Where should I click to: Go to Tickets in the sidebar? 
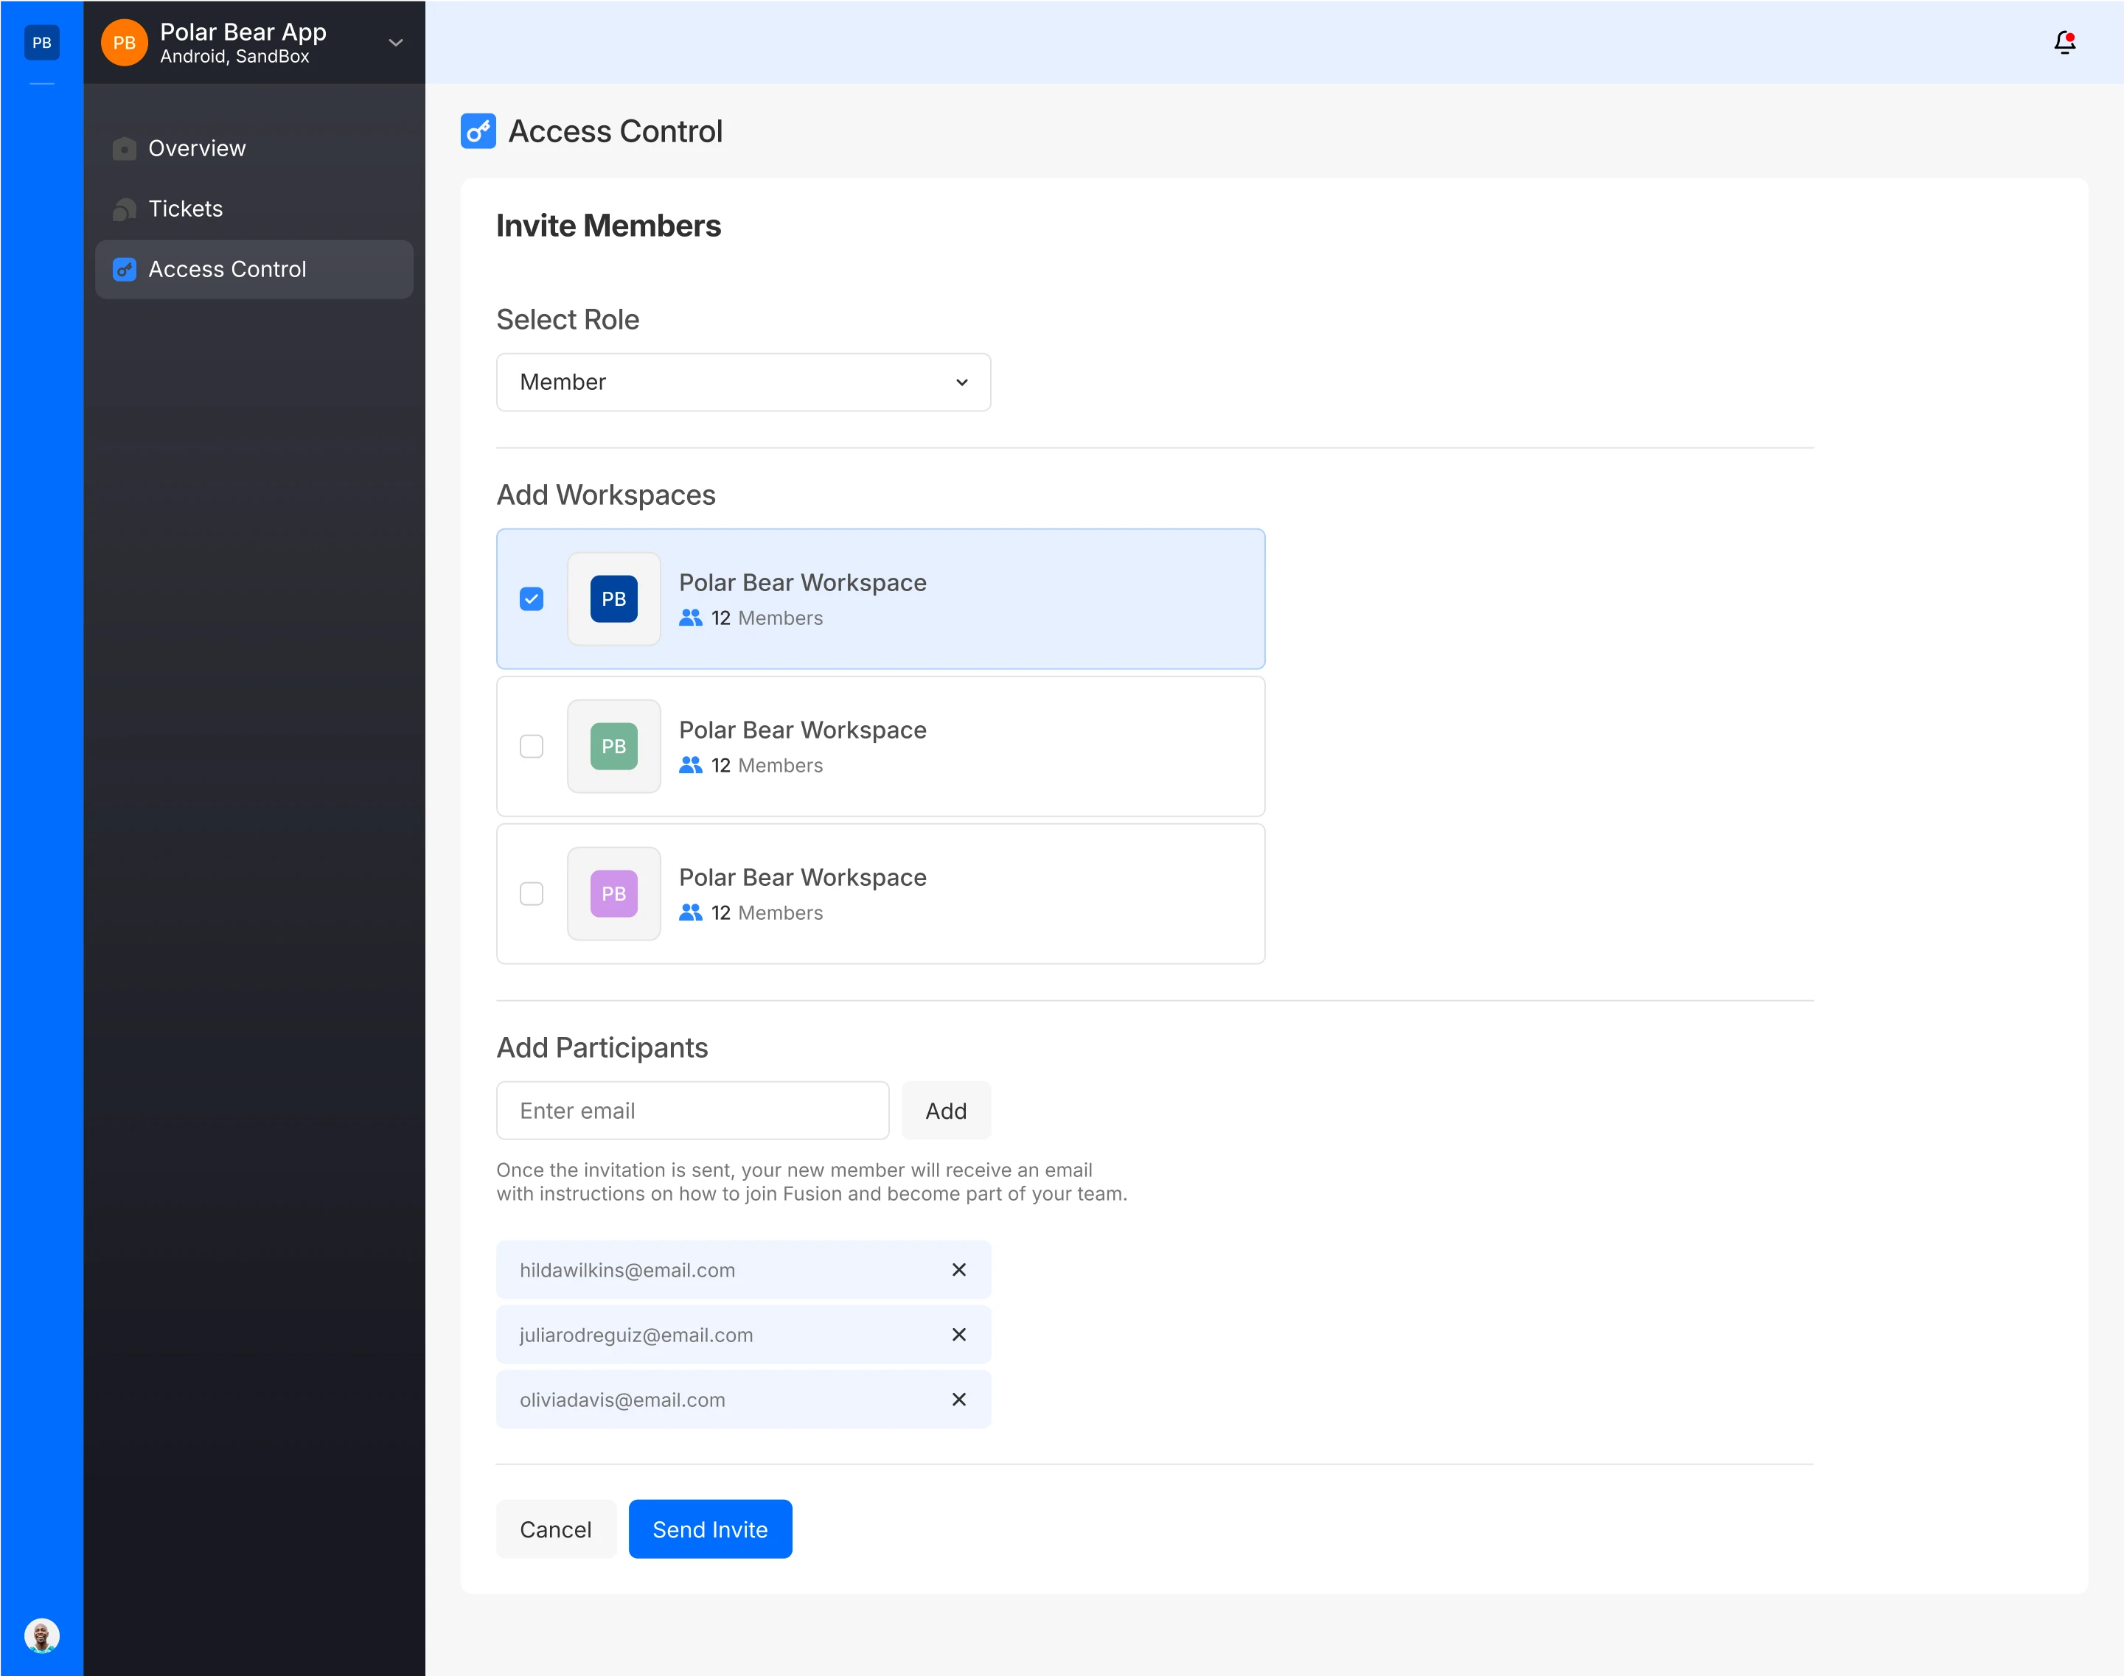point(186,209)
